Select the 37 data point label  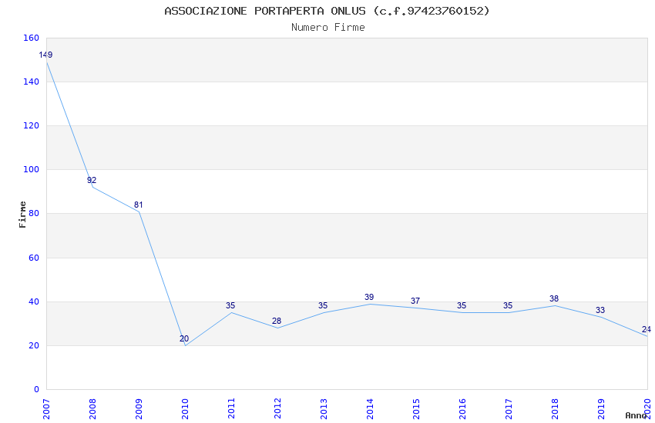click(x=415, y=301)
